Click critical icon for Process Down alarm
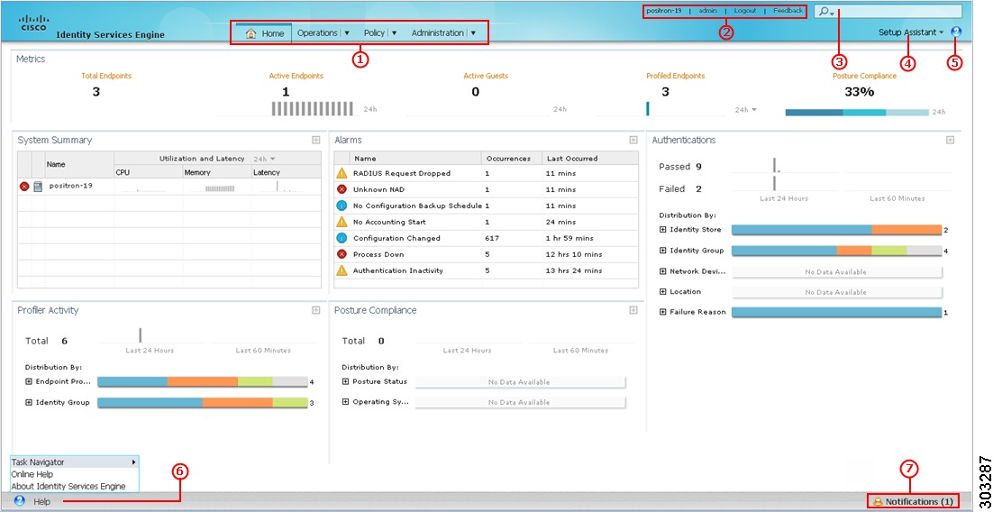 (x=342, y=254)
